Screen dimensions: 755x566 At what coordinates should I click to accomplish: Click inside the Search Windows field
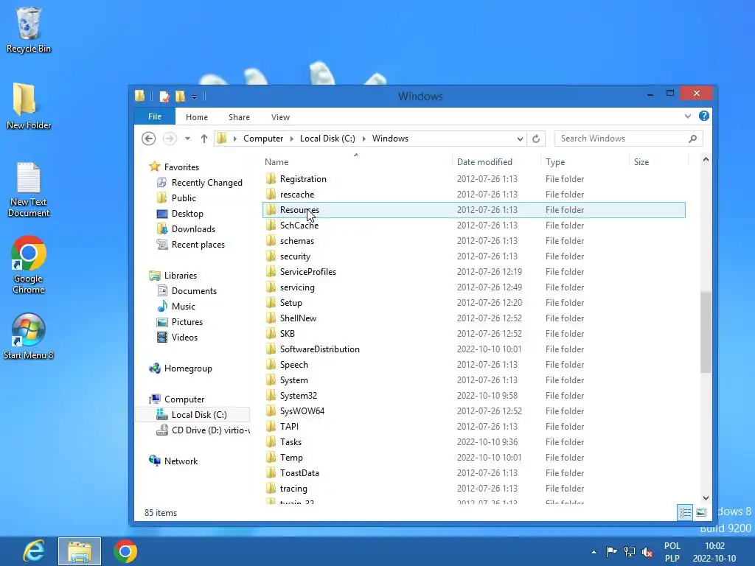click(621, 139)
